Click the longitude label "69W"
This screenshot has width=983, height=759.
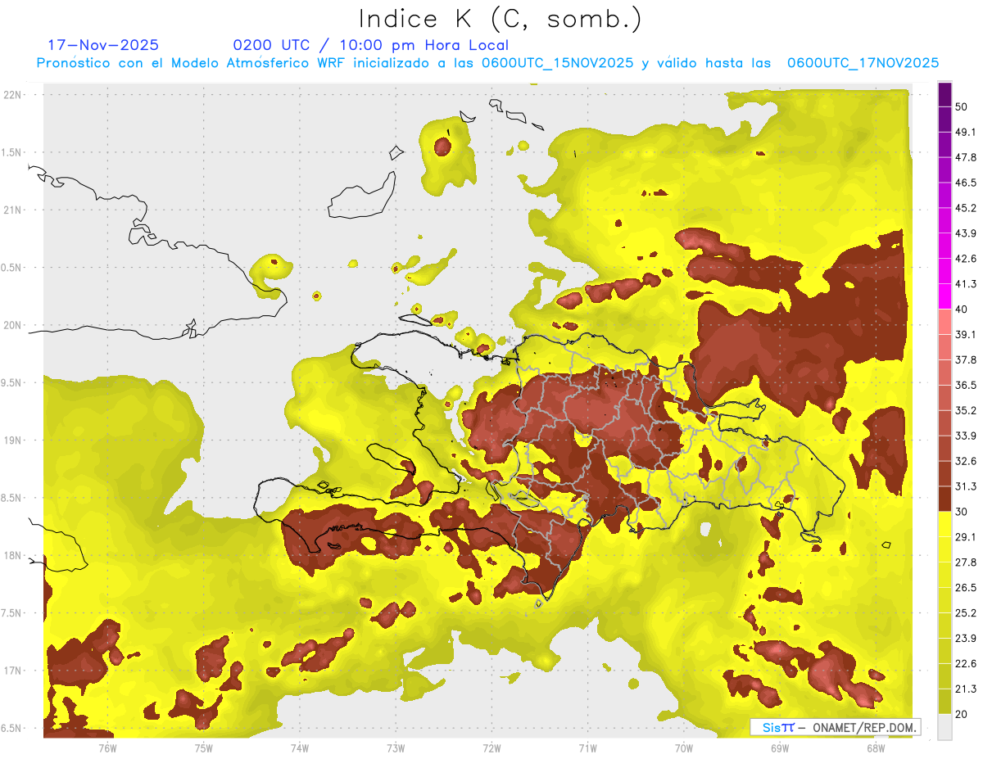tap(780, 748)
